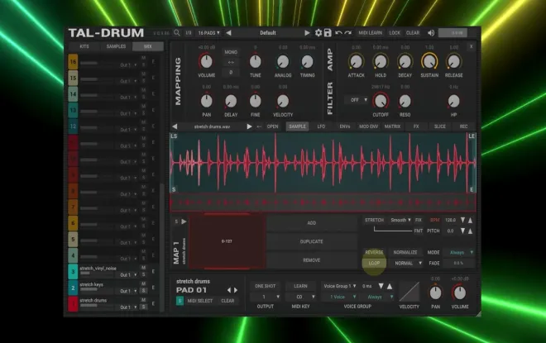546x343 pixels.
Task: Open the LFO tab
Action: click(x=321, y=126)
